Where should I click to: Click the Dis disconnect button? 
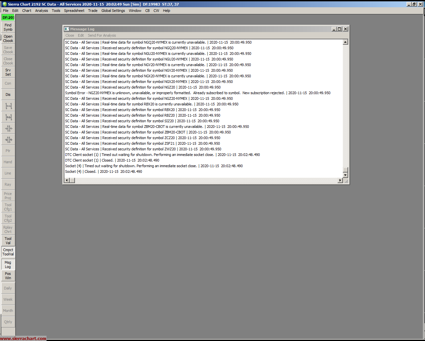(x=8, y=95)
